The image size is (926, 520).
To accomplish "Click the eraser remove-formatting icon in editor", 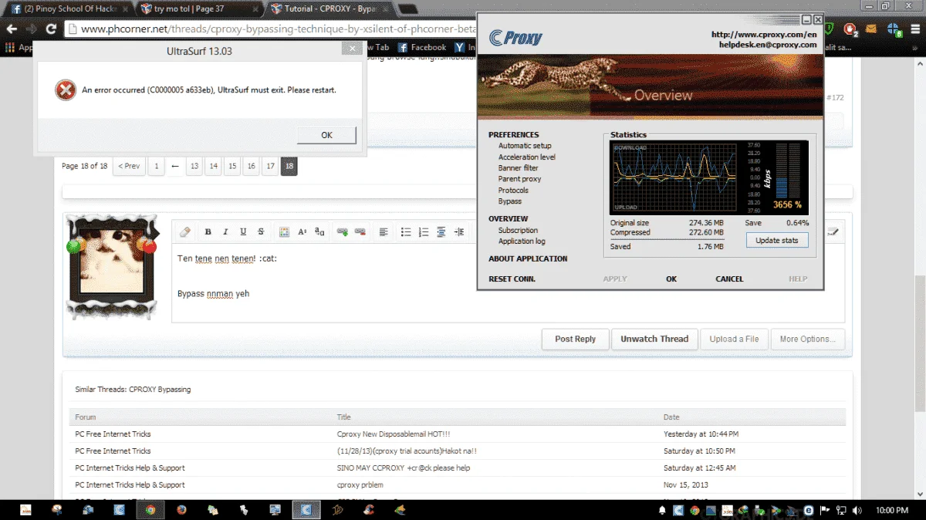I will tap(184, 231).
